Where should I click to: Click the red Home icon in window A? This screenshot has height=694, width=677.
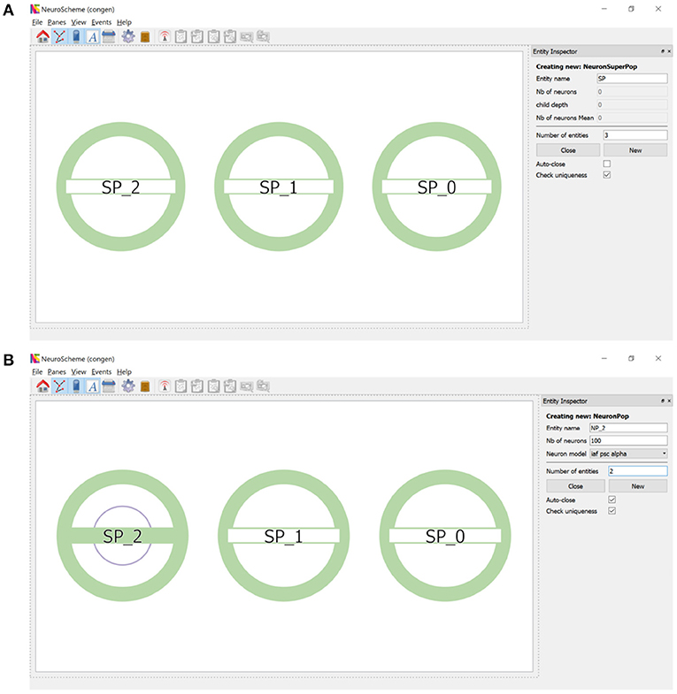click(43, 37)
